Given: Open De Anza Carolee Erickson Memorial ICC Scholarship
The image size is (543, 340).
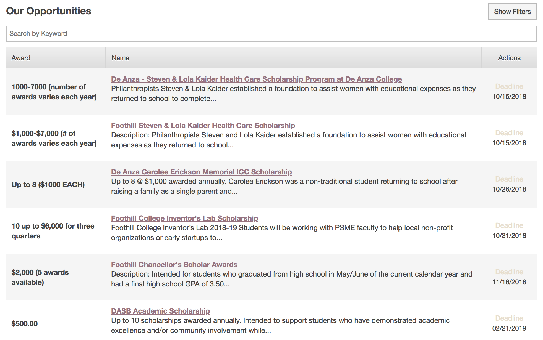Looking at the screenshot, I should point(201,172).
